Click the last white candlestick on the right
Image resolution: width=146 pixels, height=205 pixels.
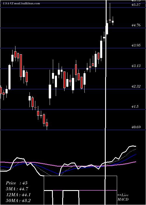coord(113,22)
